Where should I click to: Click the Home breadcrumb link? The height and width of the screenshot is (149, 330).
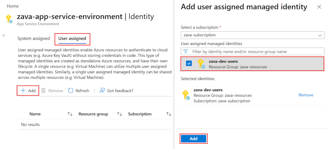point(13,6)
